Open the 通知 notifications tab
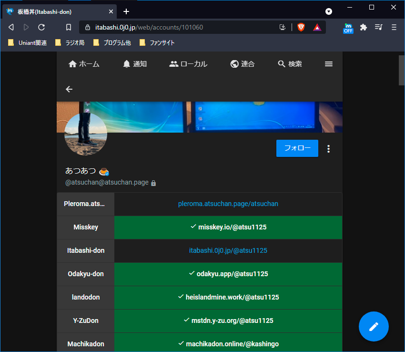 click(135, 64)
